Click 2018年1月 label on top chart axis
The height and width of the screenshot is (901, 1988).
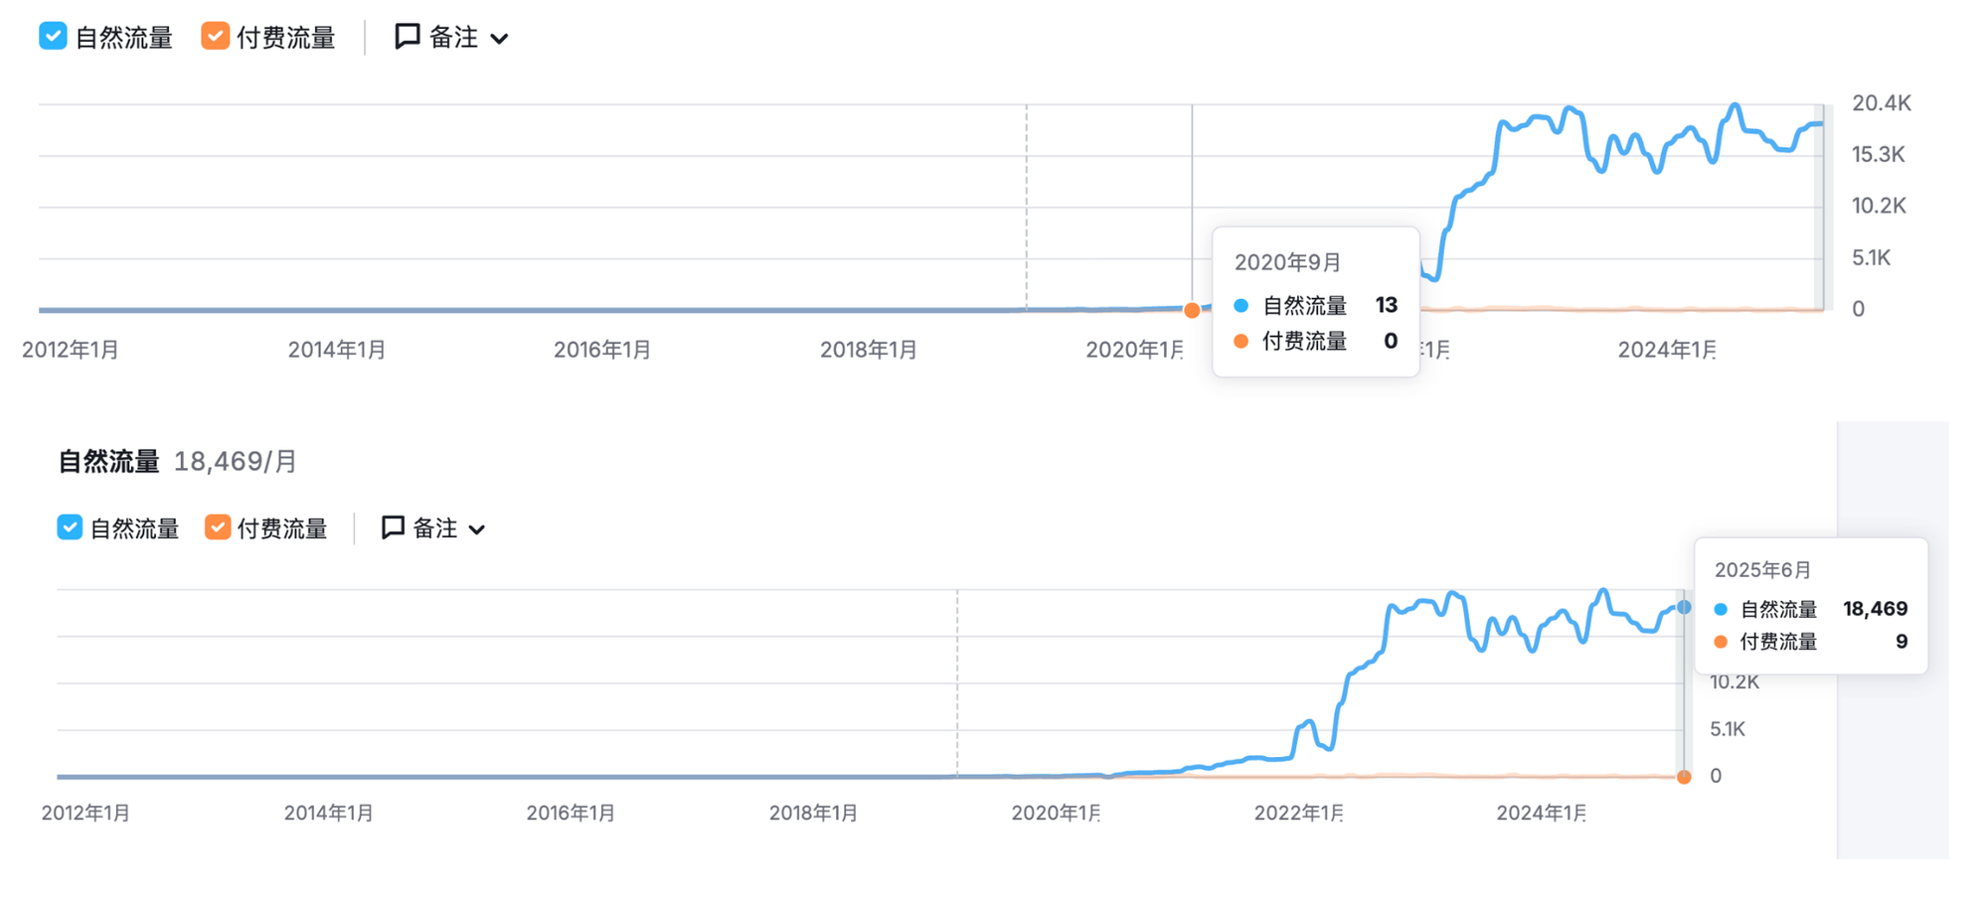click(x=868, y=350)
